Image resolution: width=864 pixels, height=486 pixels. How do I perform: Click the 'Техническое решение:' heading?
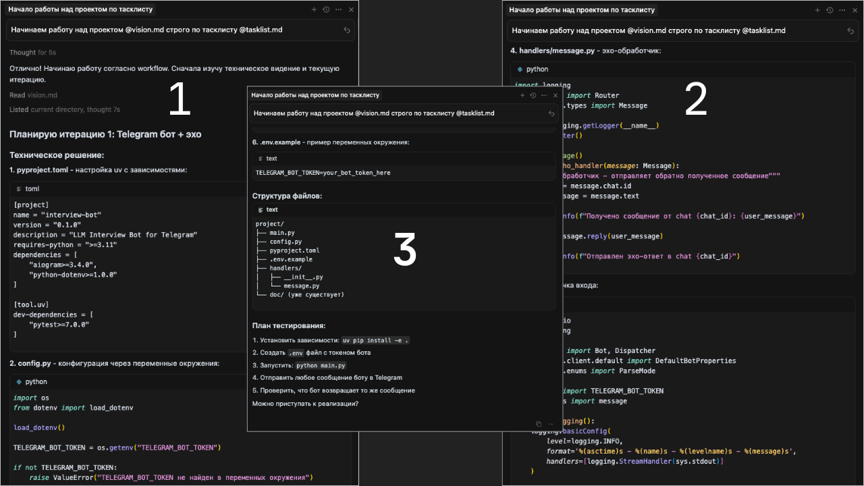coord(57,155)
